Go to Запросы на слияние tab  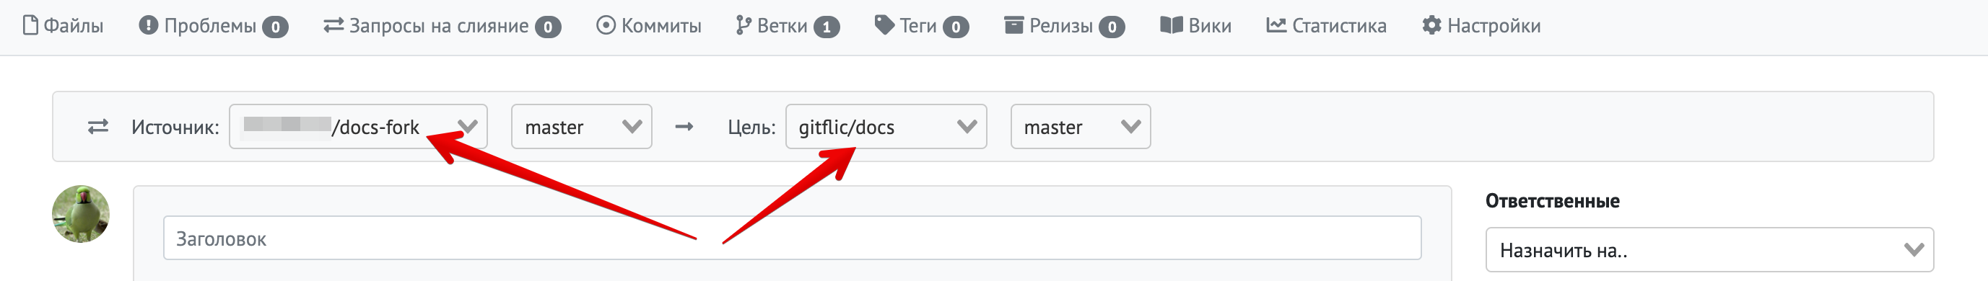[x=442, y=26]
